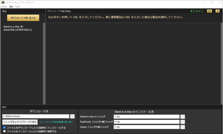The image size is (223, 134).
Task: Browse for RealTracks parent folder
Action: tap(183, 122)
